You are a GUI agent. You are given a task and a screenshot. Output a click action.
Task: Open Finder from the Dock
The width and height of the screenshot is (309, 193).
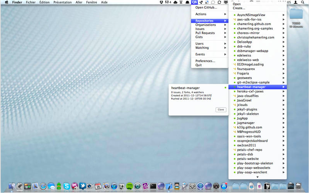click(x=12, y=186)
